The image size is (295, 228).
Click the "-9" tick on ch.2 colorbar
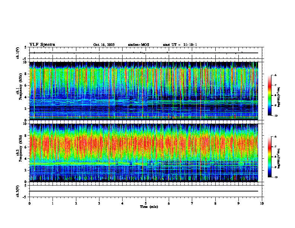275,167
